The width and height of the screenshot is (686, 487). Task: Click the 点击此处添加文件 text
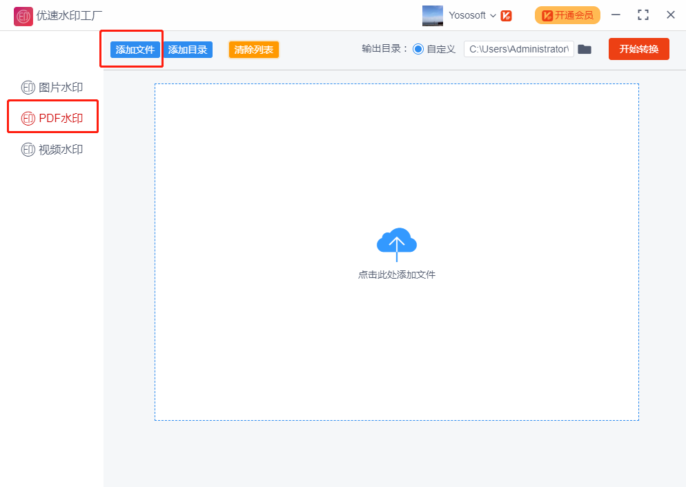[397, 275]
